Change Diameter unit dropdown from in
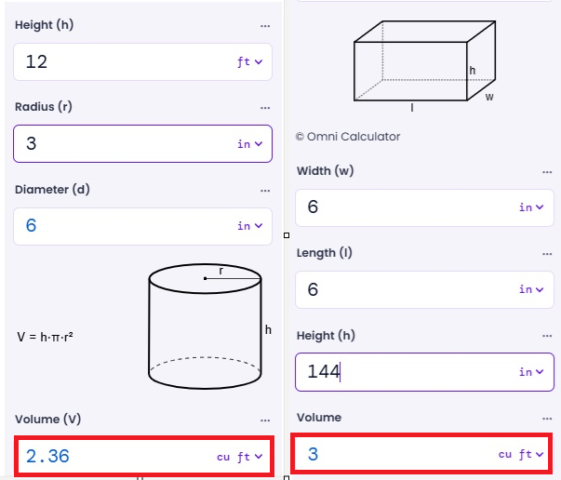The height and width of the screenshot is (480, 561). tap(249, 226)
